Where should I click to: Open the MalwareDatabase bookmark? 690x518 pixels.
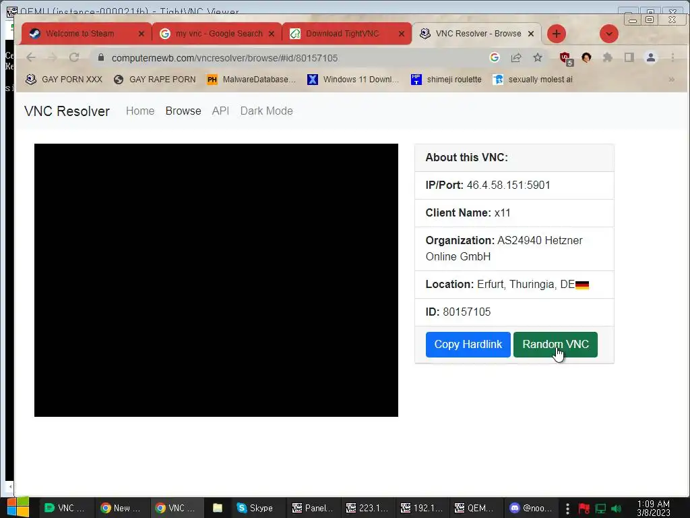251,80
